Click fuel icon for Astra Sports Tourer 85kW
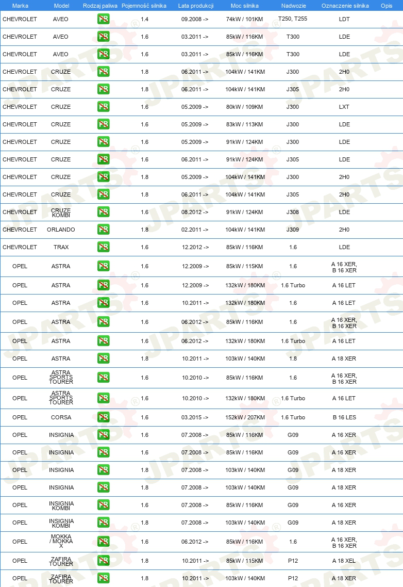This screenshot has width=403, height=587. pyautogui.click(x=103, y=378)
